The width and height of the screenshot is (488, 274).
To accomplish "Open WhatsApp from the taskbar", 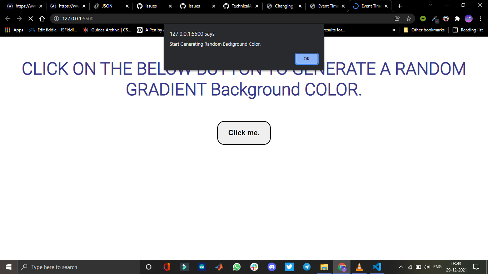I will click(237, 267).
